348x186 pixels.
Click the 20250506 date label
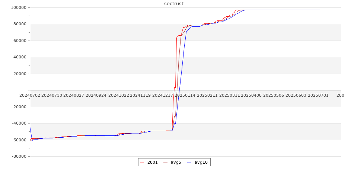[274, 96]
